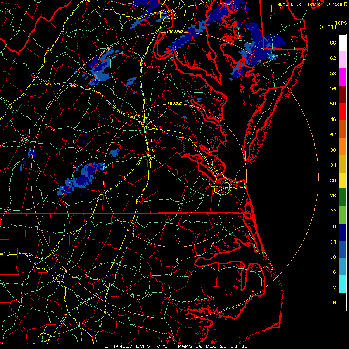349x349 pixels.
Task: Click the magenta legend swatch
Action: click(342, 77)
